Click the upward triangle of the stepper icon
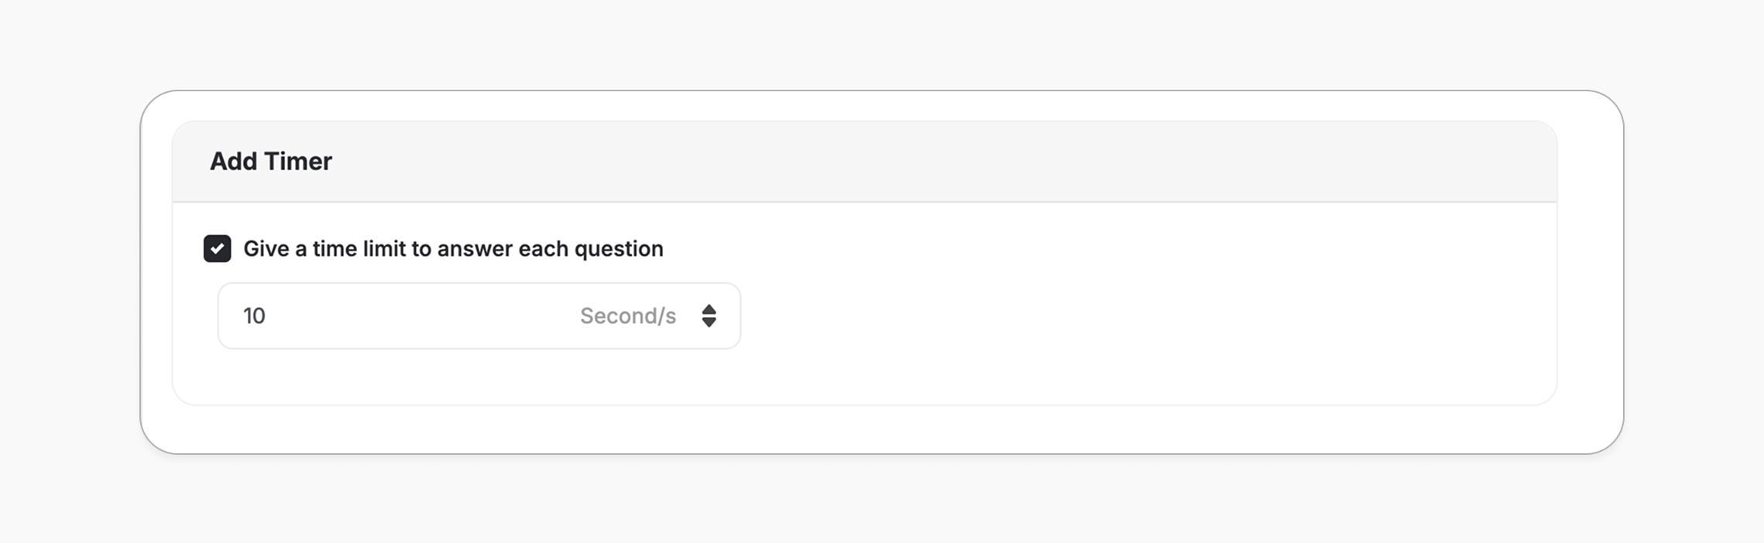 tap(710, 309)
